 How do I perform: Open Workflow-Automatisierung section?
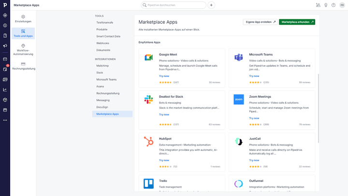pos(23,49)
